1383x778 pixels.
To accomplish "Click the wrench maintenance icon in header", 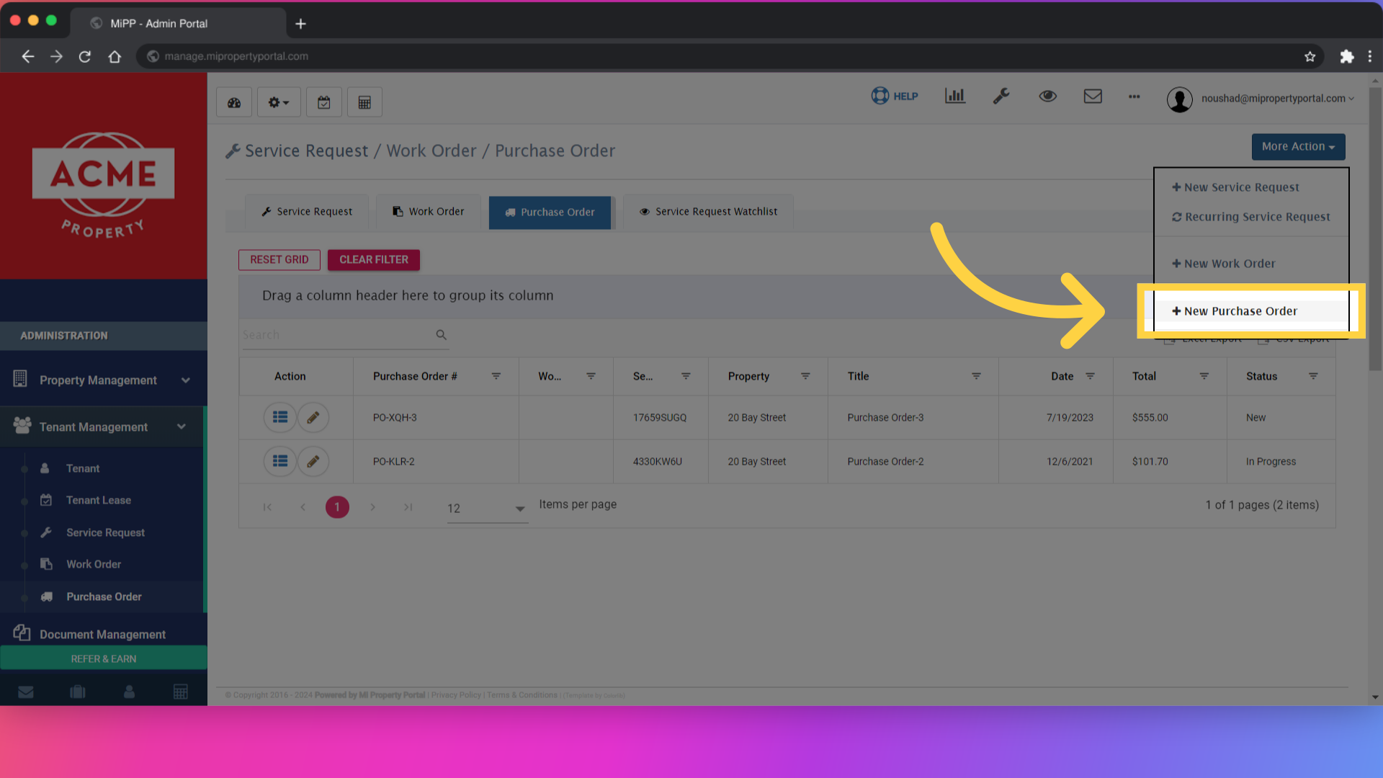I will pos(1001,96).
